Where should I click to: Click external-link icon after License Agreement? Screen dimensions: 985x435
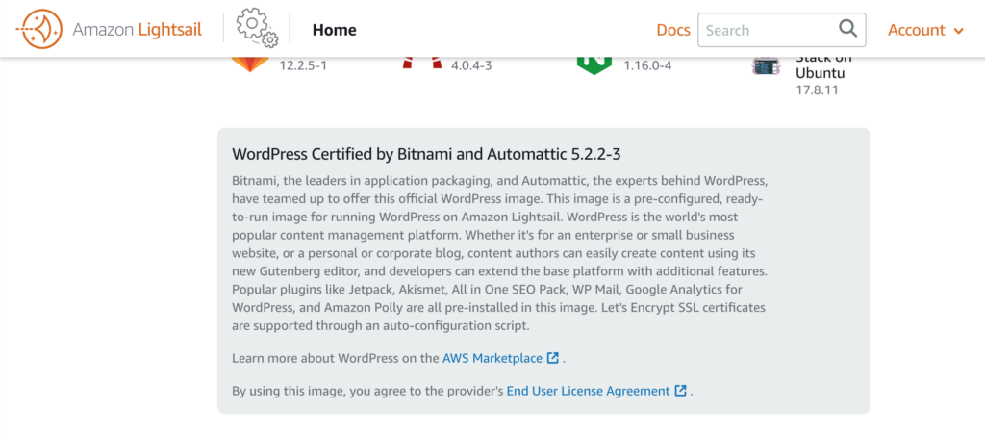[x=680, y=391]
